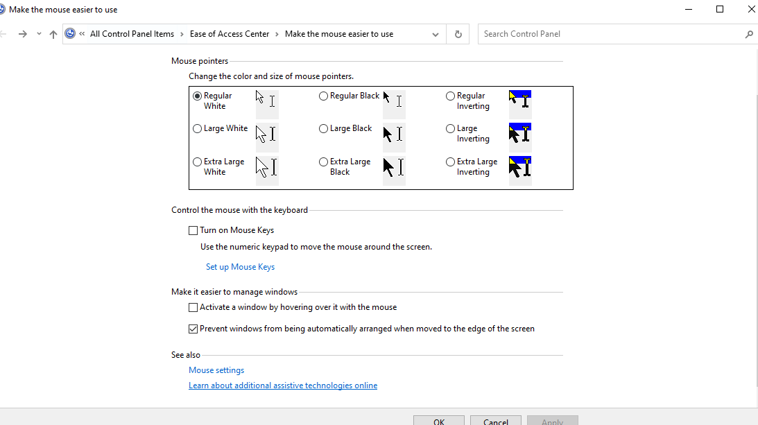Click the Control Panel icon in address bar
This screenshot has width=758, height=425.
[x=70, y=34]
